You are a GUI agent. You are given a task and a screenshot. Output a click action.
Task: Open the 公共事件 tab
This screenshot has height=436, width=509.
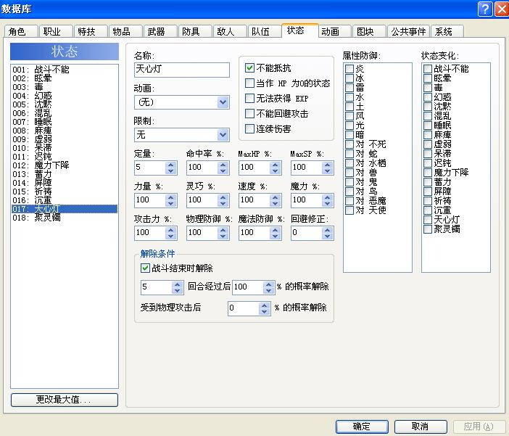[x=408, y=31]
